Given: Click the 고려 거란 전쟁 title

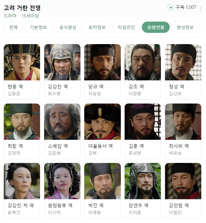Looking at the screenshot, I should (22, 8).
